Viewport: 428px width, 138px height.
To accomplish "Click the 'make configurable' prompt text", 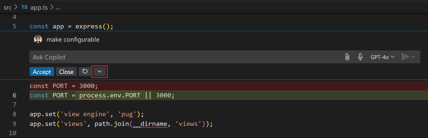I will (x=73, y=39).
